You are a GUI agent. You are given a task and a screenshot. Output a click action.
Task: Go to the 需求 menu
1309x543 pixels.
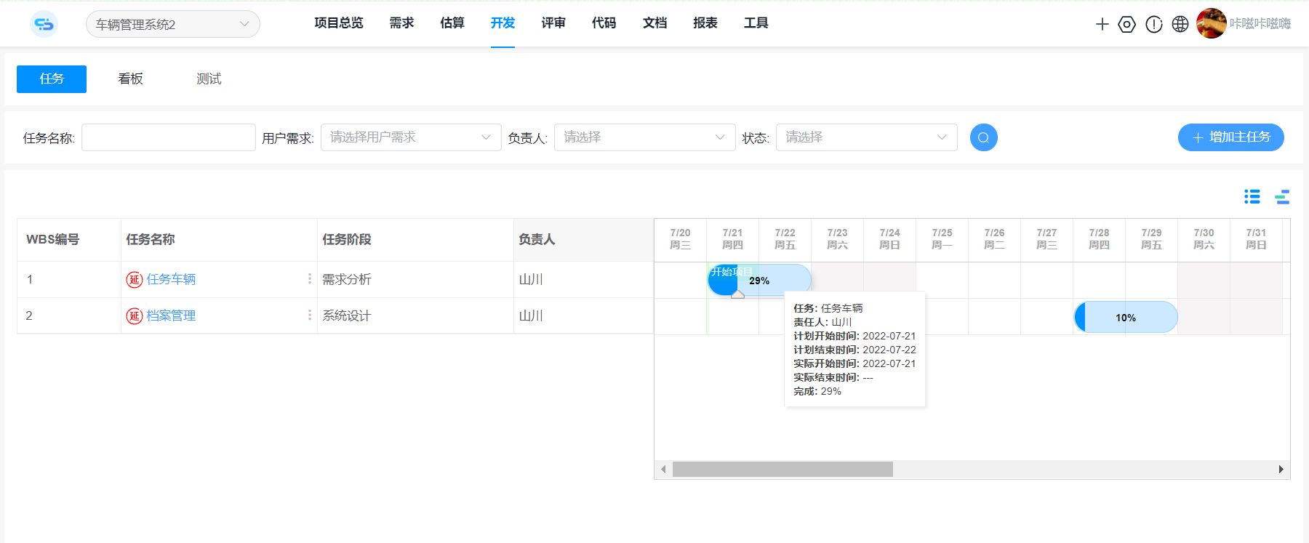coord(401,23)
